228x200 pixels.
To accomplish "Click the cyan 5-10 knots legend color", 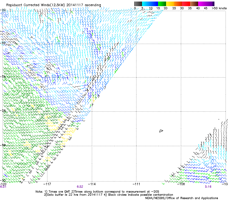I will [146, 4].
